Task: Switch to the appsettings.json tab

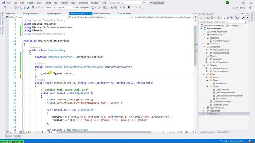Action: (x=54, y=14)
